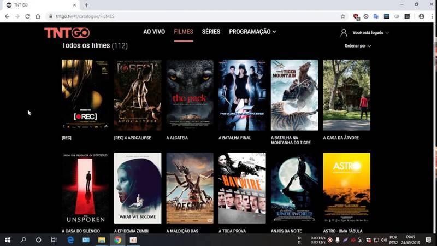The height and width of the screenshot is (246, 437).
Task: Click the TNT GO logo
Action: (x=67, y=33)
